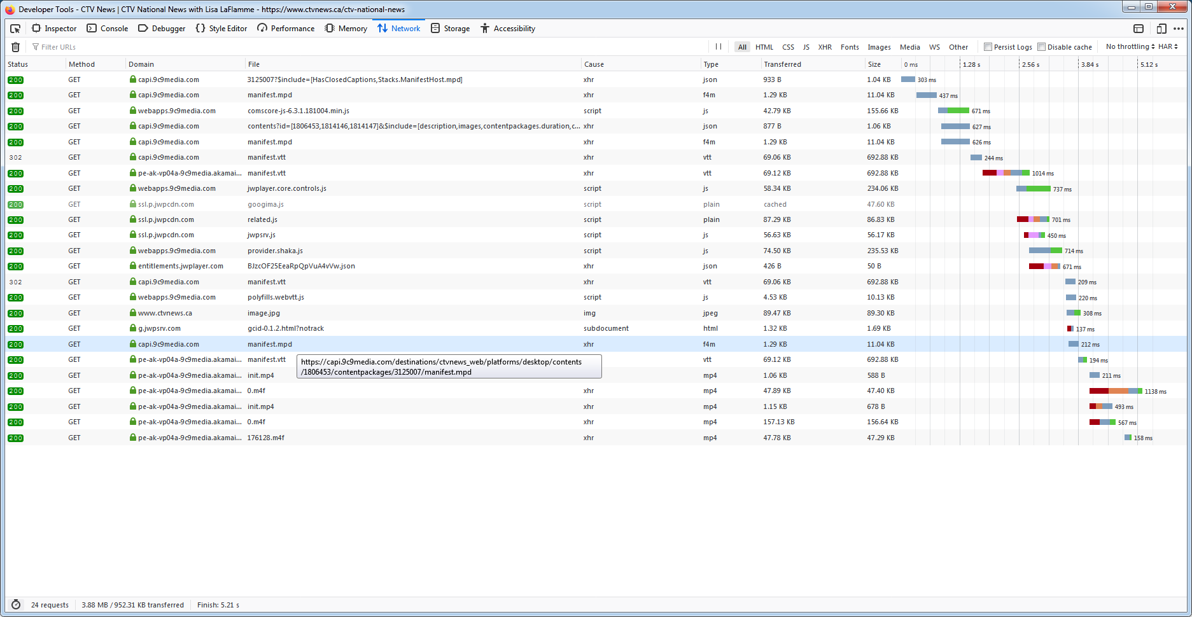The height and width of the screenshot is (617, 1192).
Task: Select the Network panel tab
Action: point(399,29)
